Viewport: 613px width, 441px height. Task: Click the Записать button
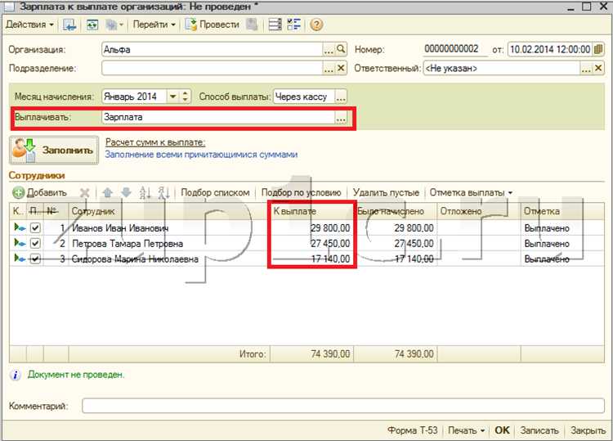click(539, 430)
